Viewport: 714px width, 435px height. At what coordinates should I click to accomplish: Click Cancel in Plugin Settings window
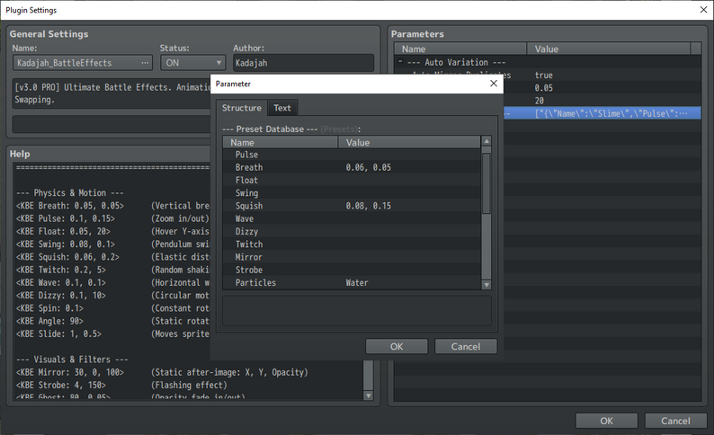[675, 421]
